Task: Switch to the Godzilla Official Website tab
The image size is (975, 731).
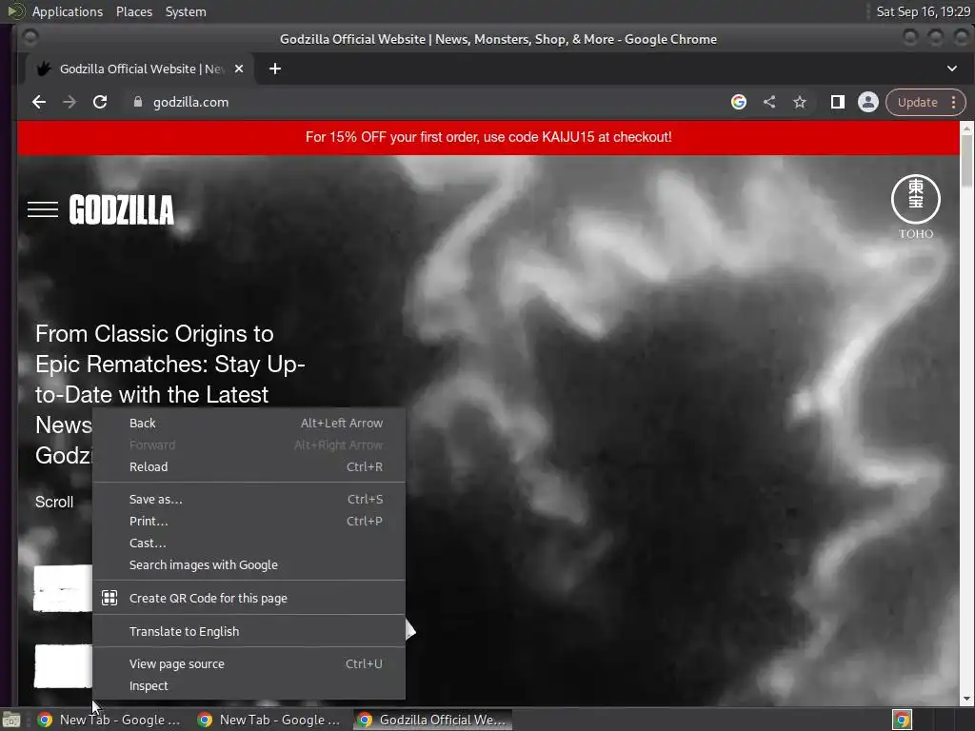Action: click(x=139, y=69)
